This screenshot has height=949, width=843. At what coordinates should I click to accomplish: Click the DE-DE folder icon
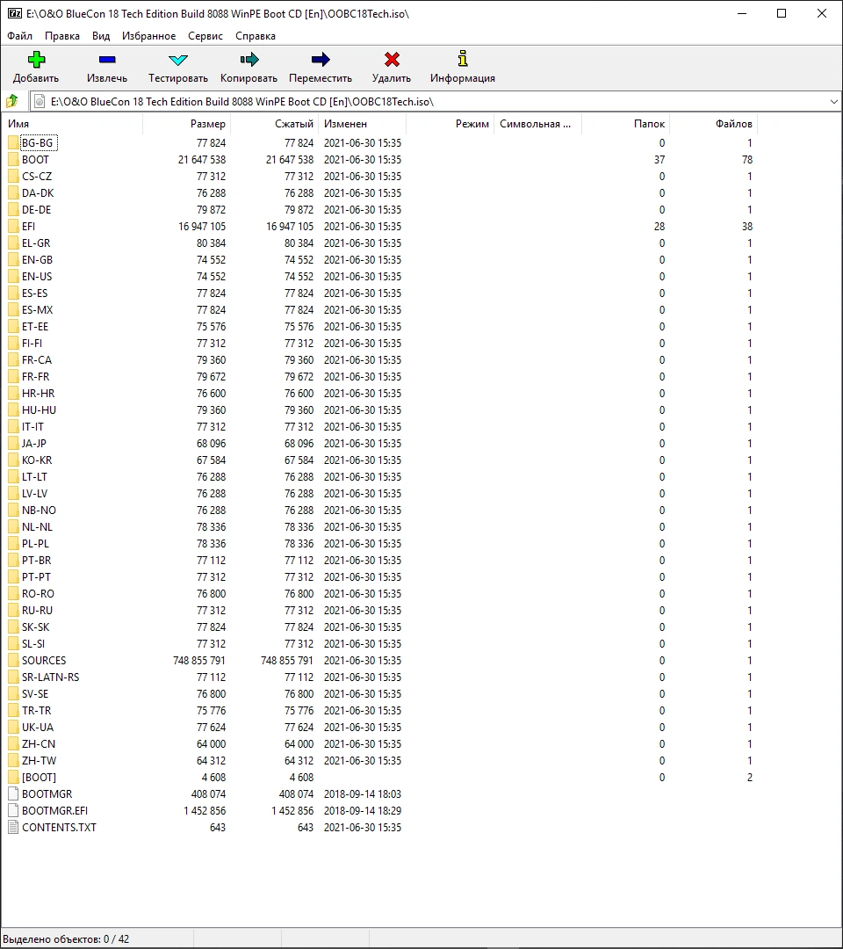pyautogui.click(x=13, y=209)
